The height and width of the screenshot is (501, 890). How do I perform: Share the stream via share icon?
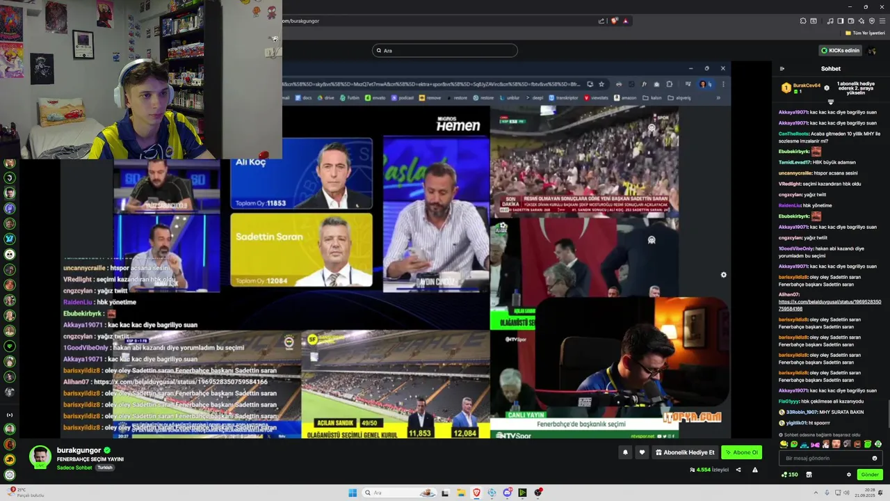738,470
